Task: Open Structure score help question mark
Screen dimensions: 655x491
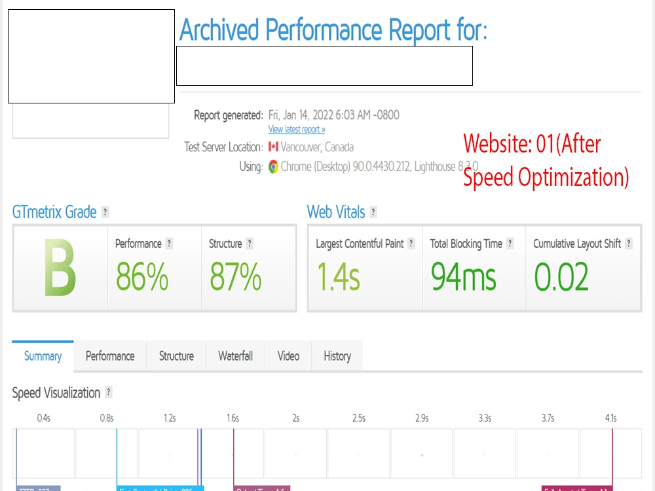Action: tap(250, 244)
